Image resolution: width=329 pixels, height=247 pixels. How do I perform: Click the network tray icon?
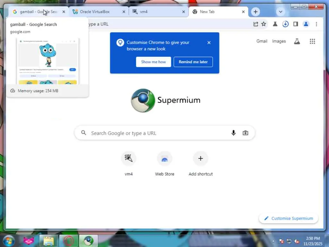[289, 241]
